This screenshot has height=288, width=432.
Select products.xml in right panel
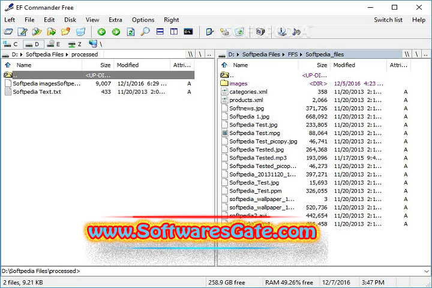pyautogui.click(x=315, y=100)
